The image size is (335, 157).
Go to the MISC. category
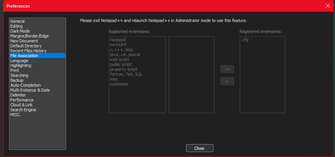[38, 115]
